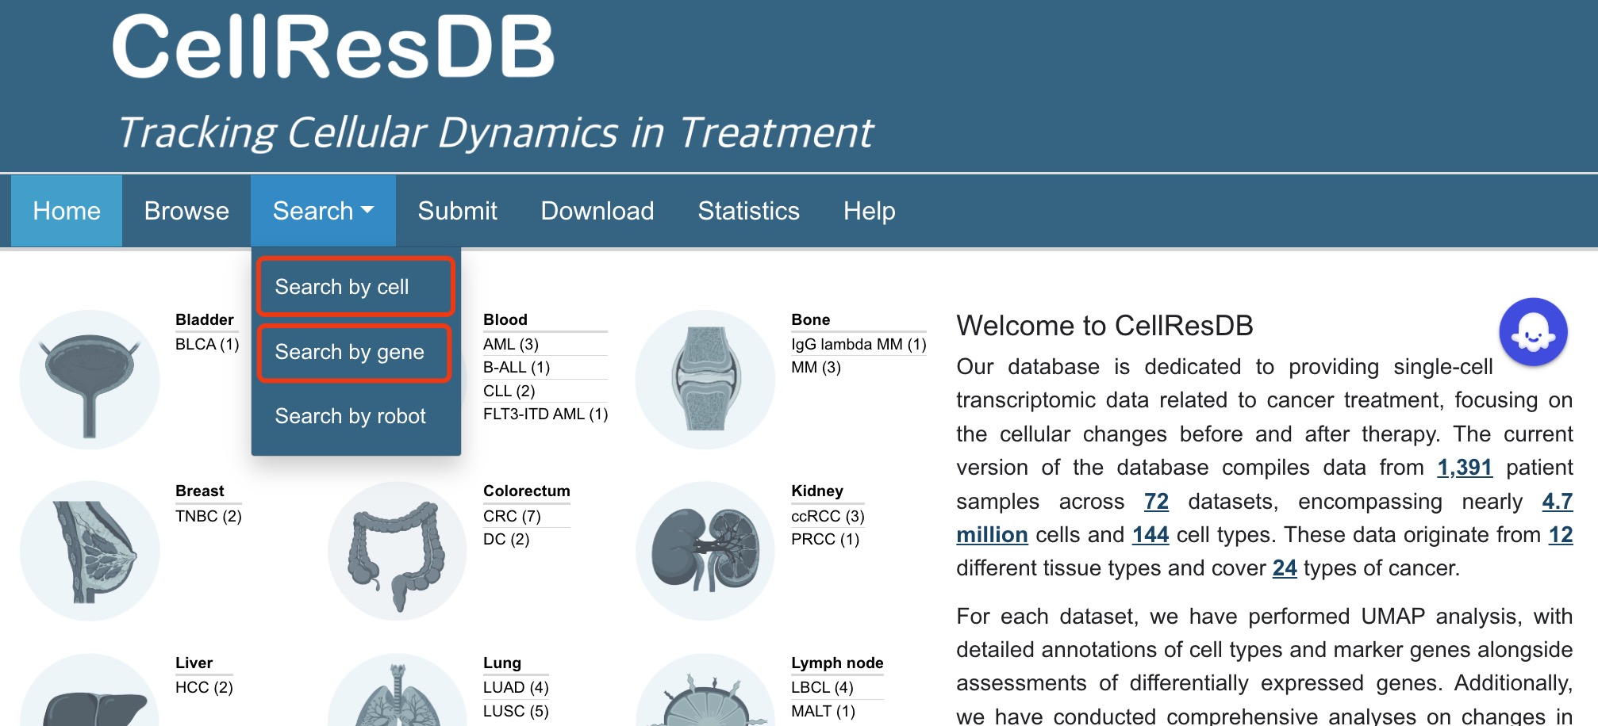Select DC (2) under Colorectum
Viewport: 1598px width, 726px height.
click(506, 539)
